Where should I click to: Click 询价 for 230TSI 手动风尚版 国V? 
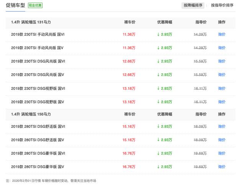click(222, 48)
